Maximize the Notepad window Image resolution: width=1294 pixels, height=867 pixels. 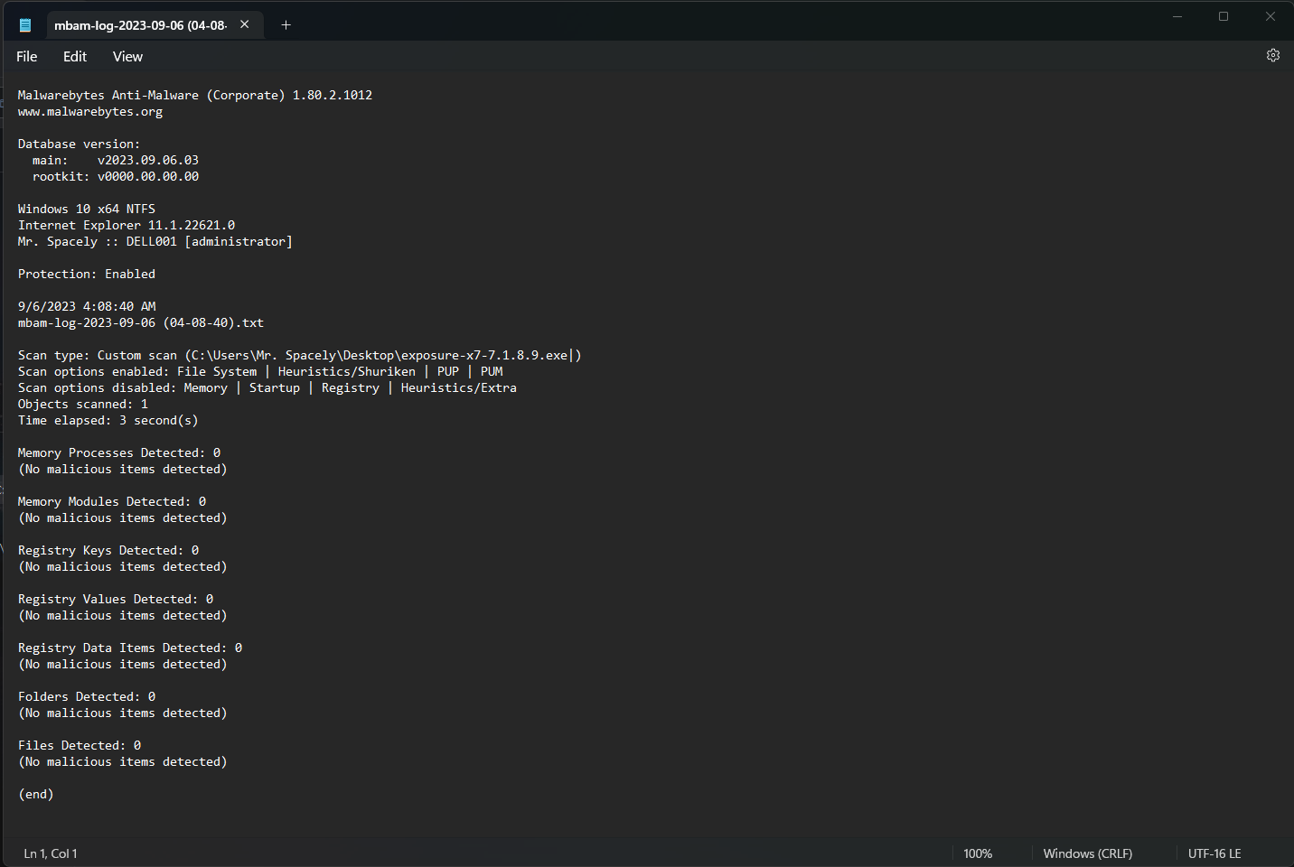[1224, 16]
